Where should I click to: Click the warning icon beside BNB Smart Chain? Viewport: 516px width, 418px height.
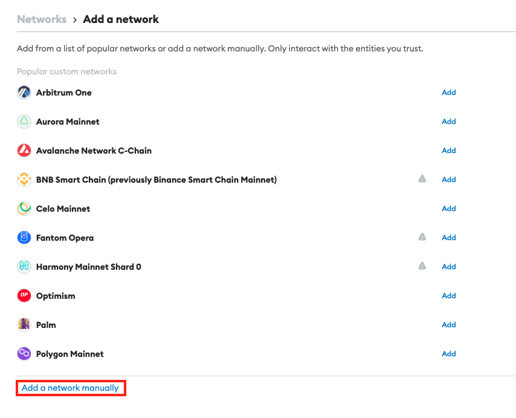[x=422, y=179]
